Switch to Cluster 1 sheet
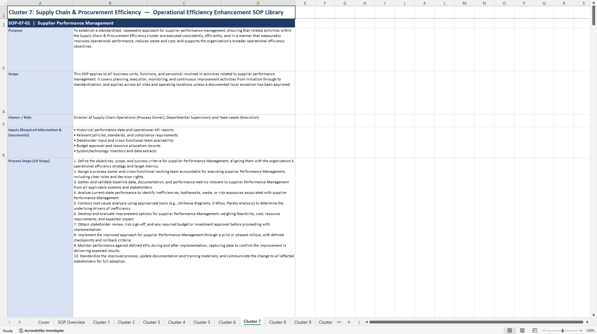 click(101, 322)
